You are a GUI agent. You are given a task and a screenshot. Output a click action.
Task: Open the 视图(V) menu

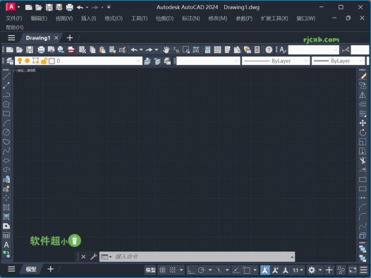64,18
